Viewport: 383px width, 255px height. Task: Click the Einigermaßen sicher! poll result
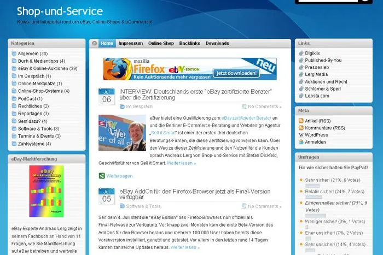tap(336, 206)
